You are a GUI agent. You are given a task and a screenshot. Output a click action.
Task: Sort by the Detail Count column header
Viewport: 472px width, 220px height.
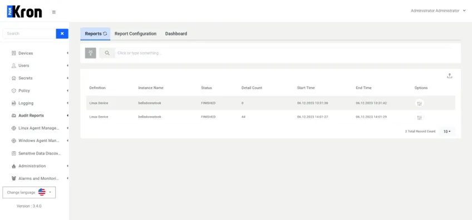pos(252,88)
